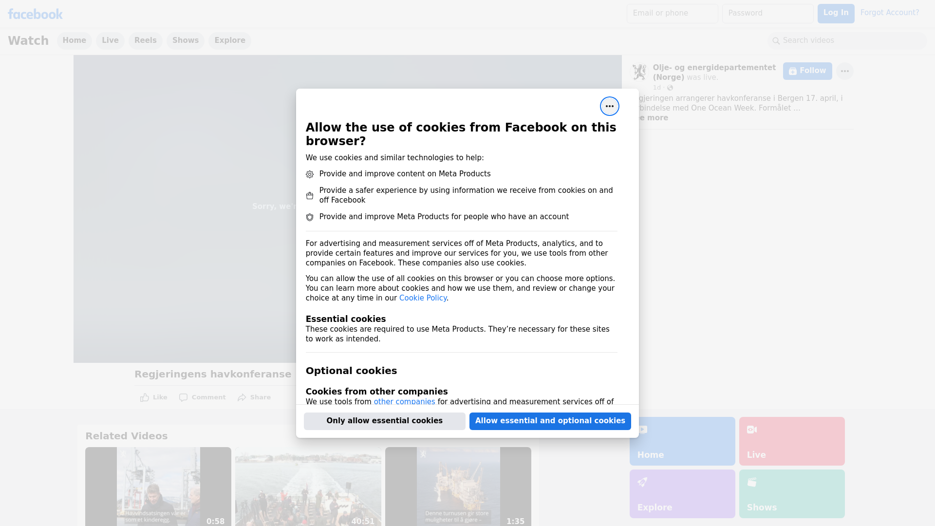The width and height of the screenshot is (935, 526).
Task: Open the cookie dialog more options ellipsis
Action: pyautogui.click(x=609, y=106)
